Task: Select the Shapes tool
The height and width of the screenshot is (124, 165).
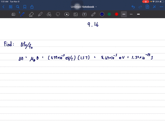Action: (49, 14)
